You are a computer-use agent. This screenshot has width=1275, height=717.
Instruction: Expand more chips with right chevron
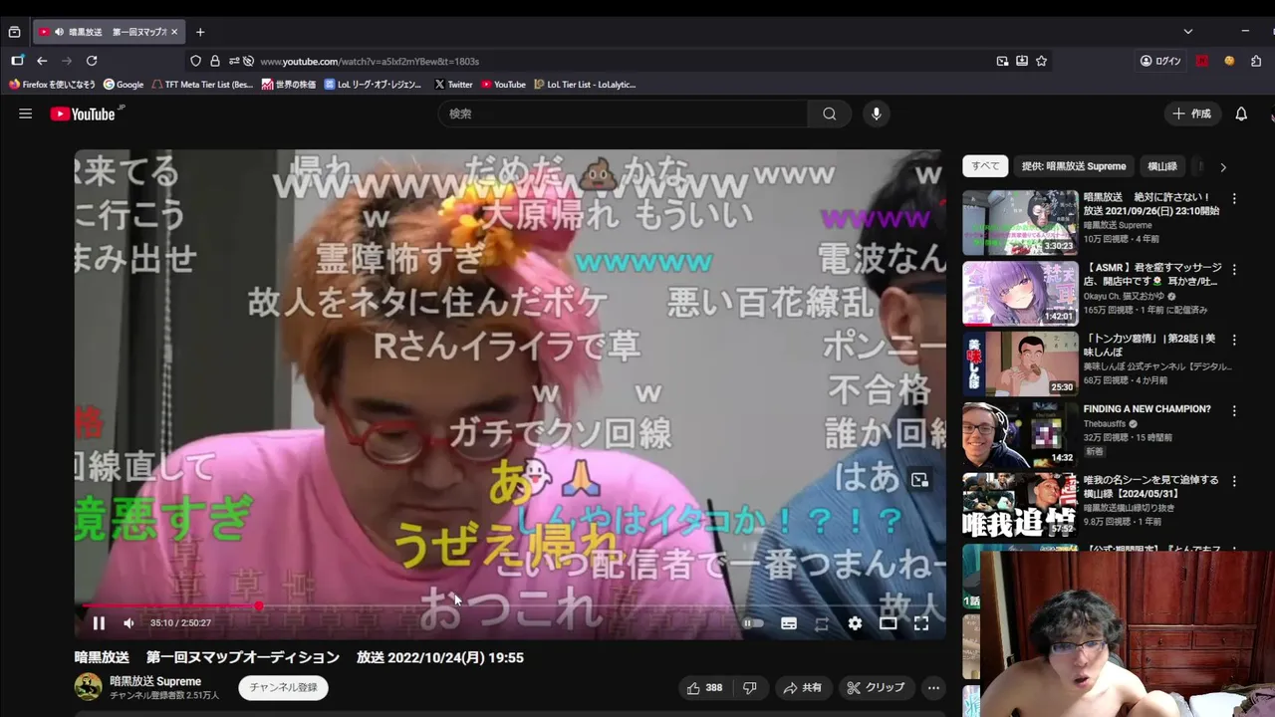click(1223, 166)
